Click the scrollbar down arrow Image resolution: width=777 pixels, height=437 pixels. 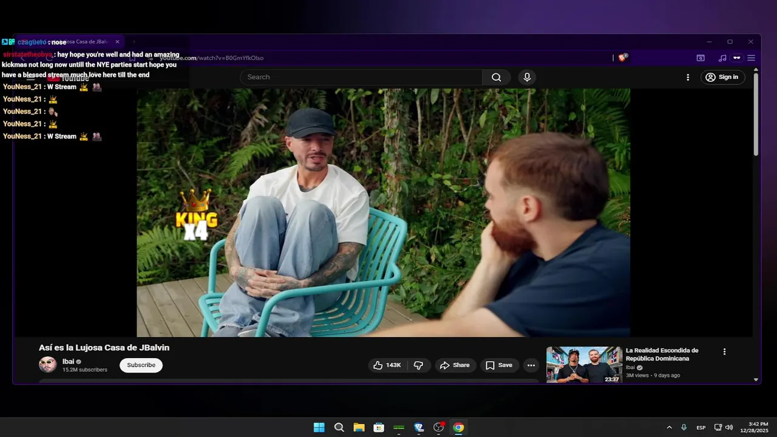coord(756,379)
